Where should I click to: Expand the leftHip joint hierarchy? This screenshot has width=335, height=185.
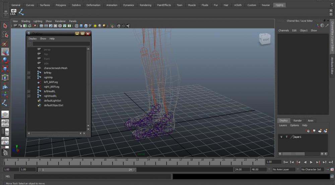(x=29, y=73)
